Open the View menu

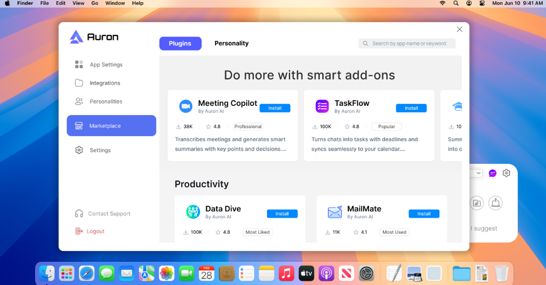(78, 3)
